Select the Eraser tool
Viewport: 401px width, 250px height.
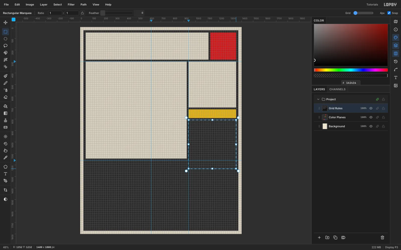pyautogui.click(x=6, y=97)
